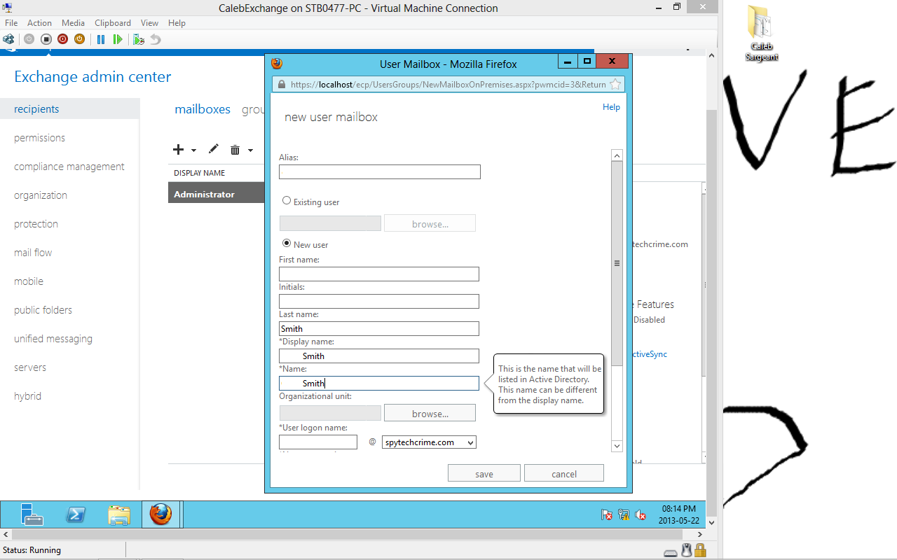Click the network tray icon
The width and height of the screenshot is (897, 560).
pyautogui.click(x=624, y=514)
